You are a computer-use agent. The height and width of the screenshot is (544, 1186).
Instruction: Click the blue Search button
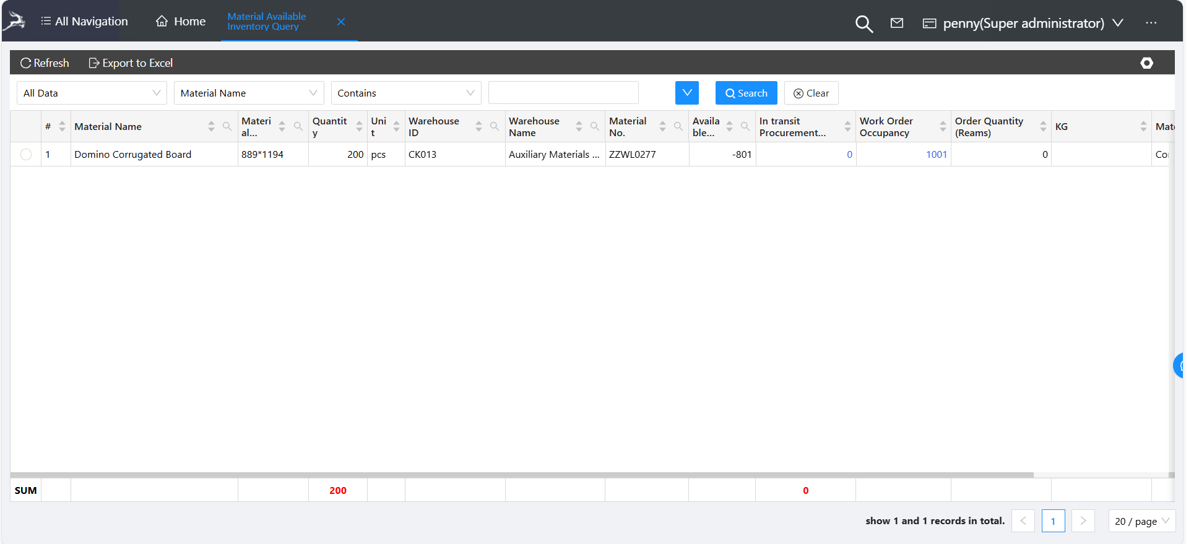pos(746,93)
